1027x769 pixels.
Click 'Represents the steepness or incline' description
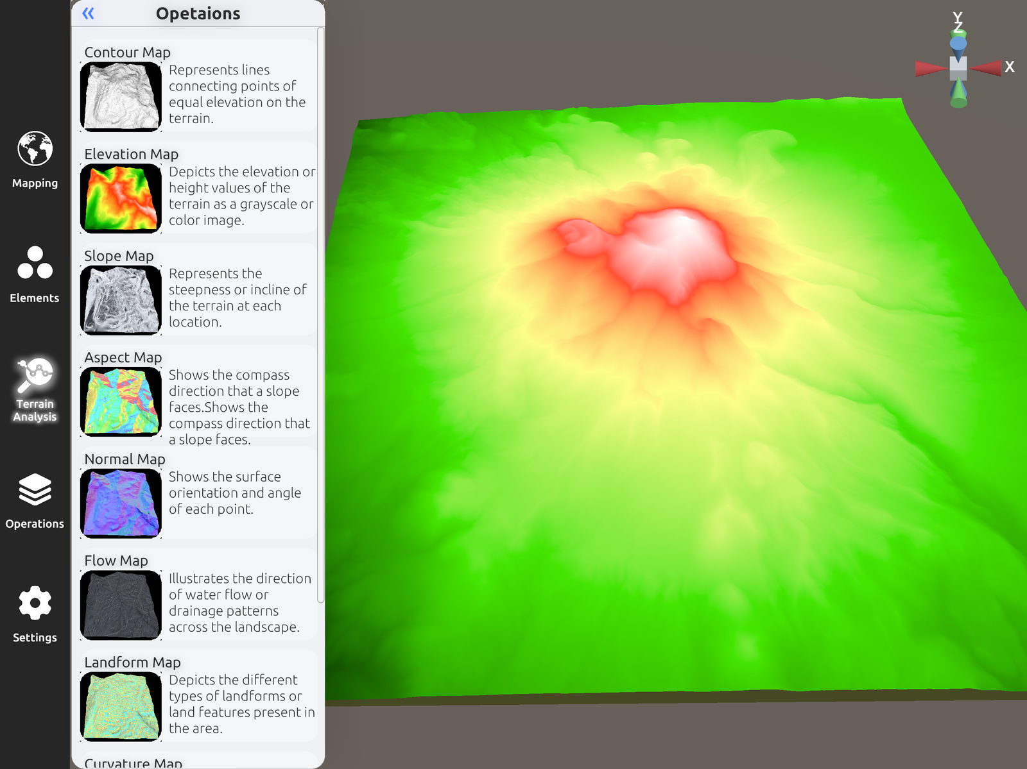(x=237, y=298)
